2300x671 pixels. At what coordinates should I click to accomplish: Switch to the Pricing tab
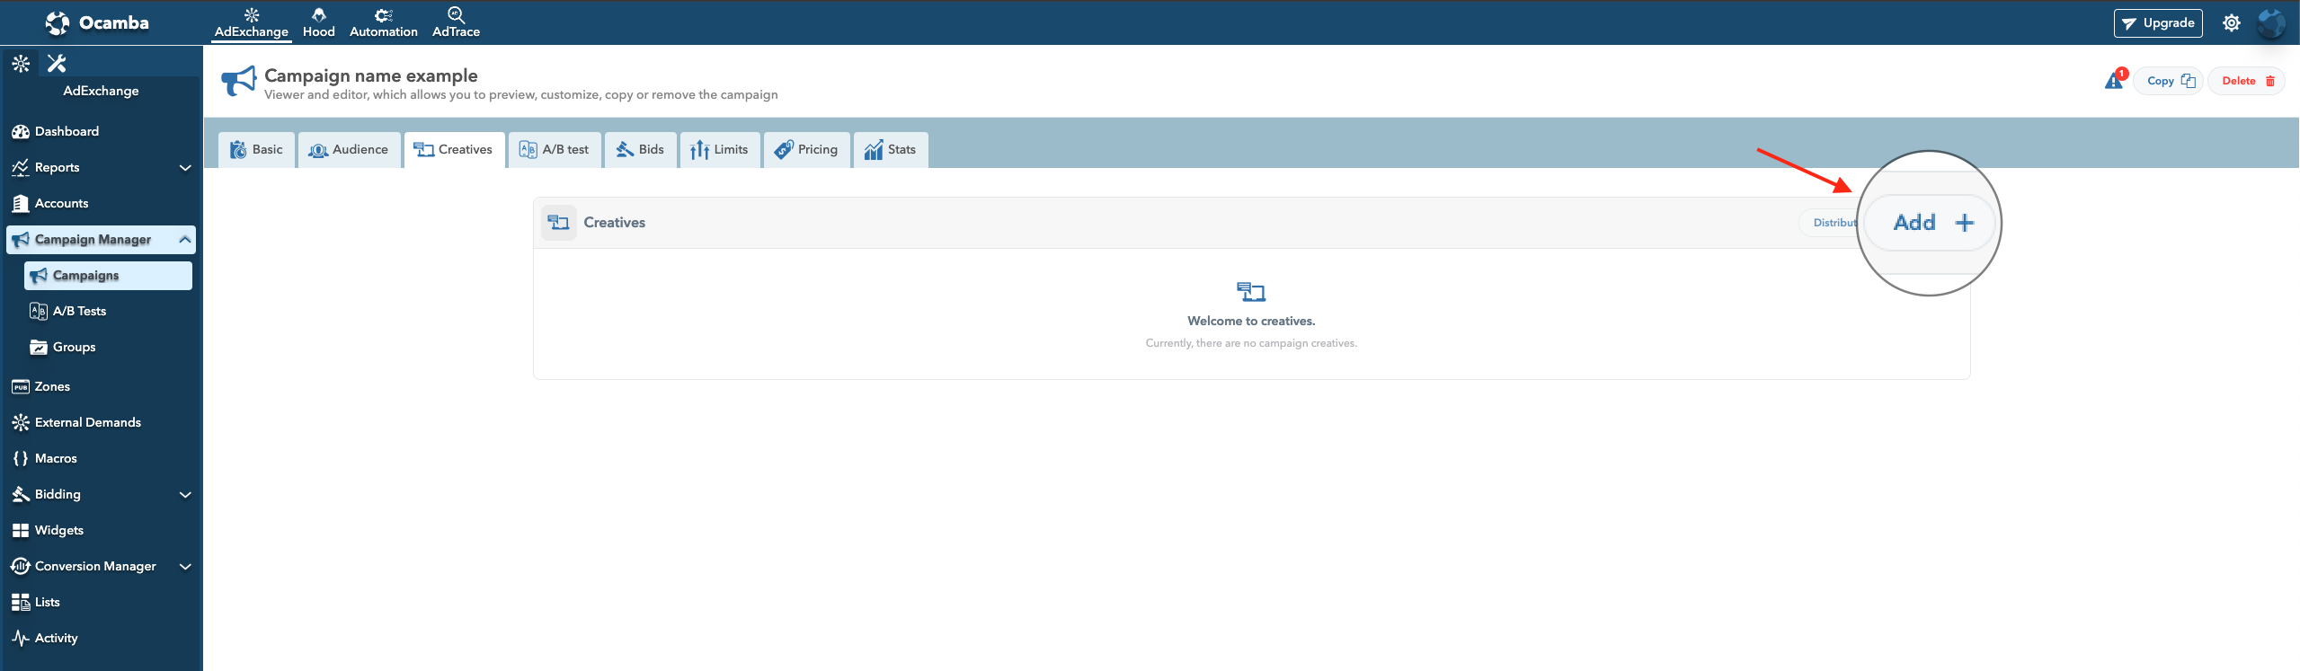coord(806,150)
